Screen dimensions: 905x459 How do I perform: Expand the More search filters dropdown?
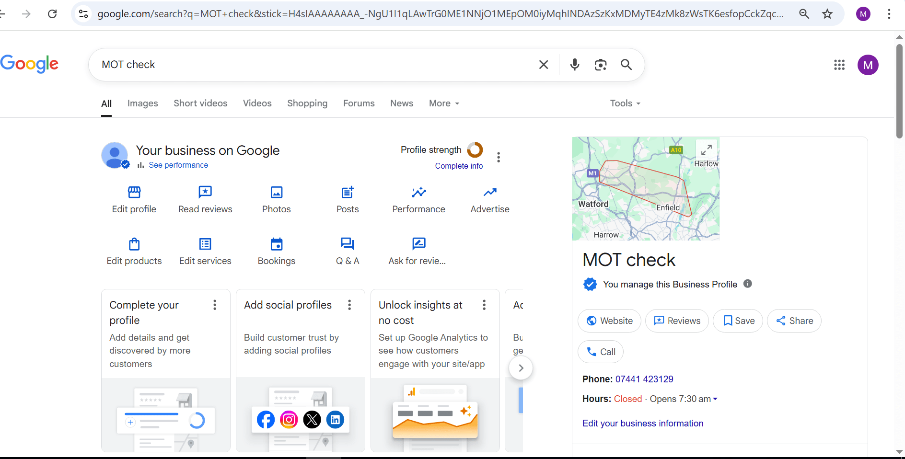click(444, 103)
